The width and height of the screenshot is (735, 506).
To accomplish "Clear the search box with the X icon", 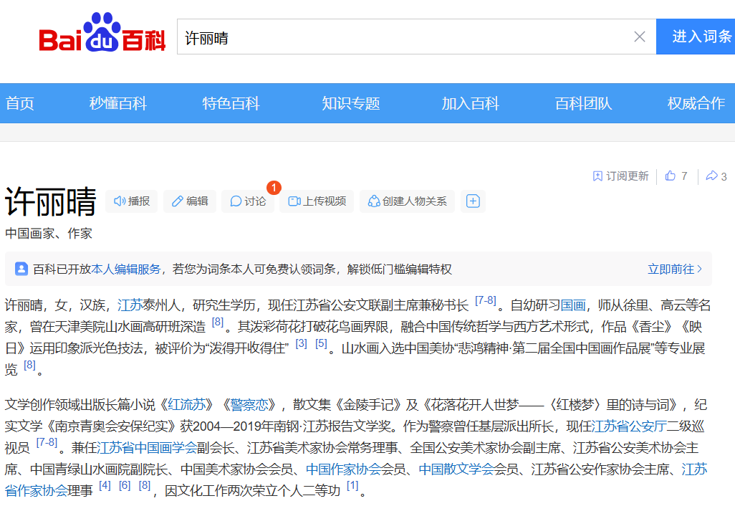I will coord(640,37).
